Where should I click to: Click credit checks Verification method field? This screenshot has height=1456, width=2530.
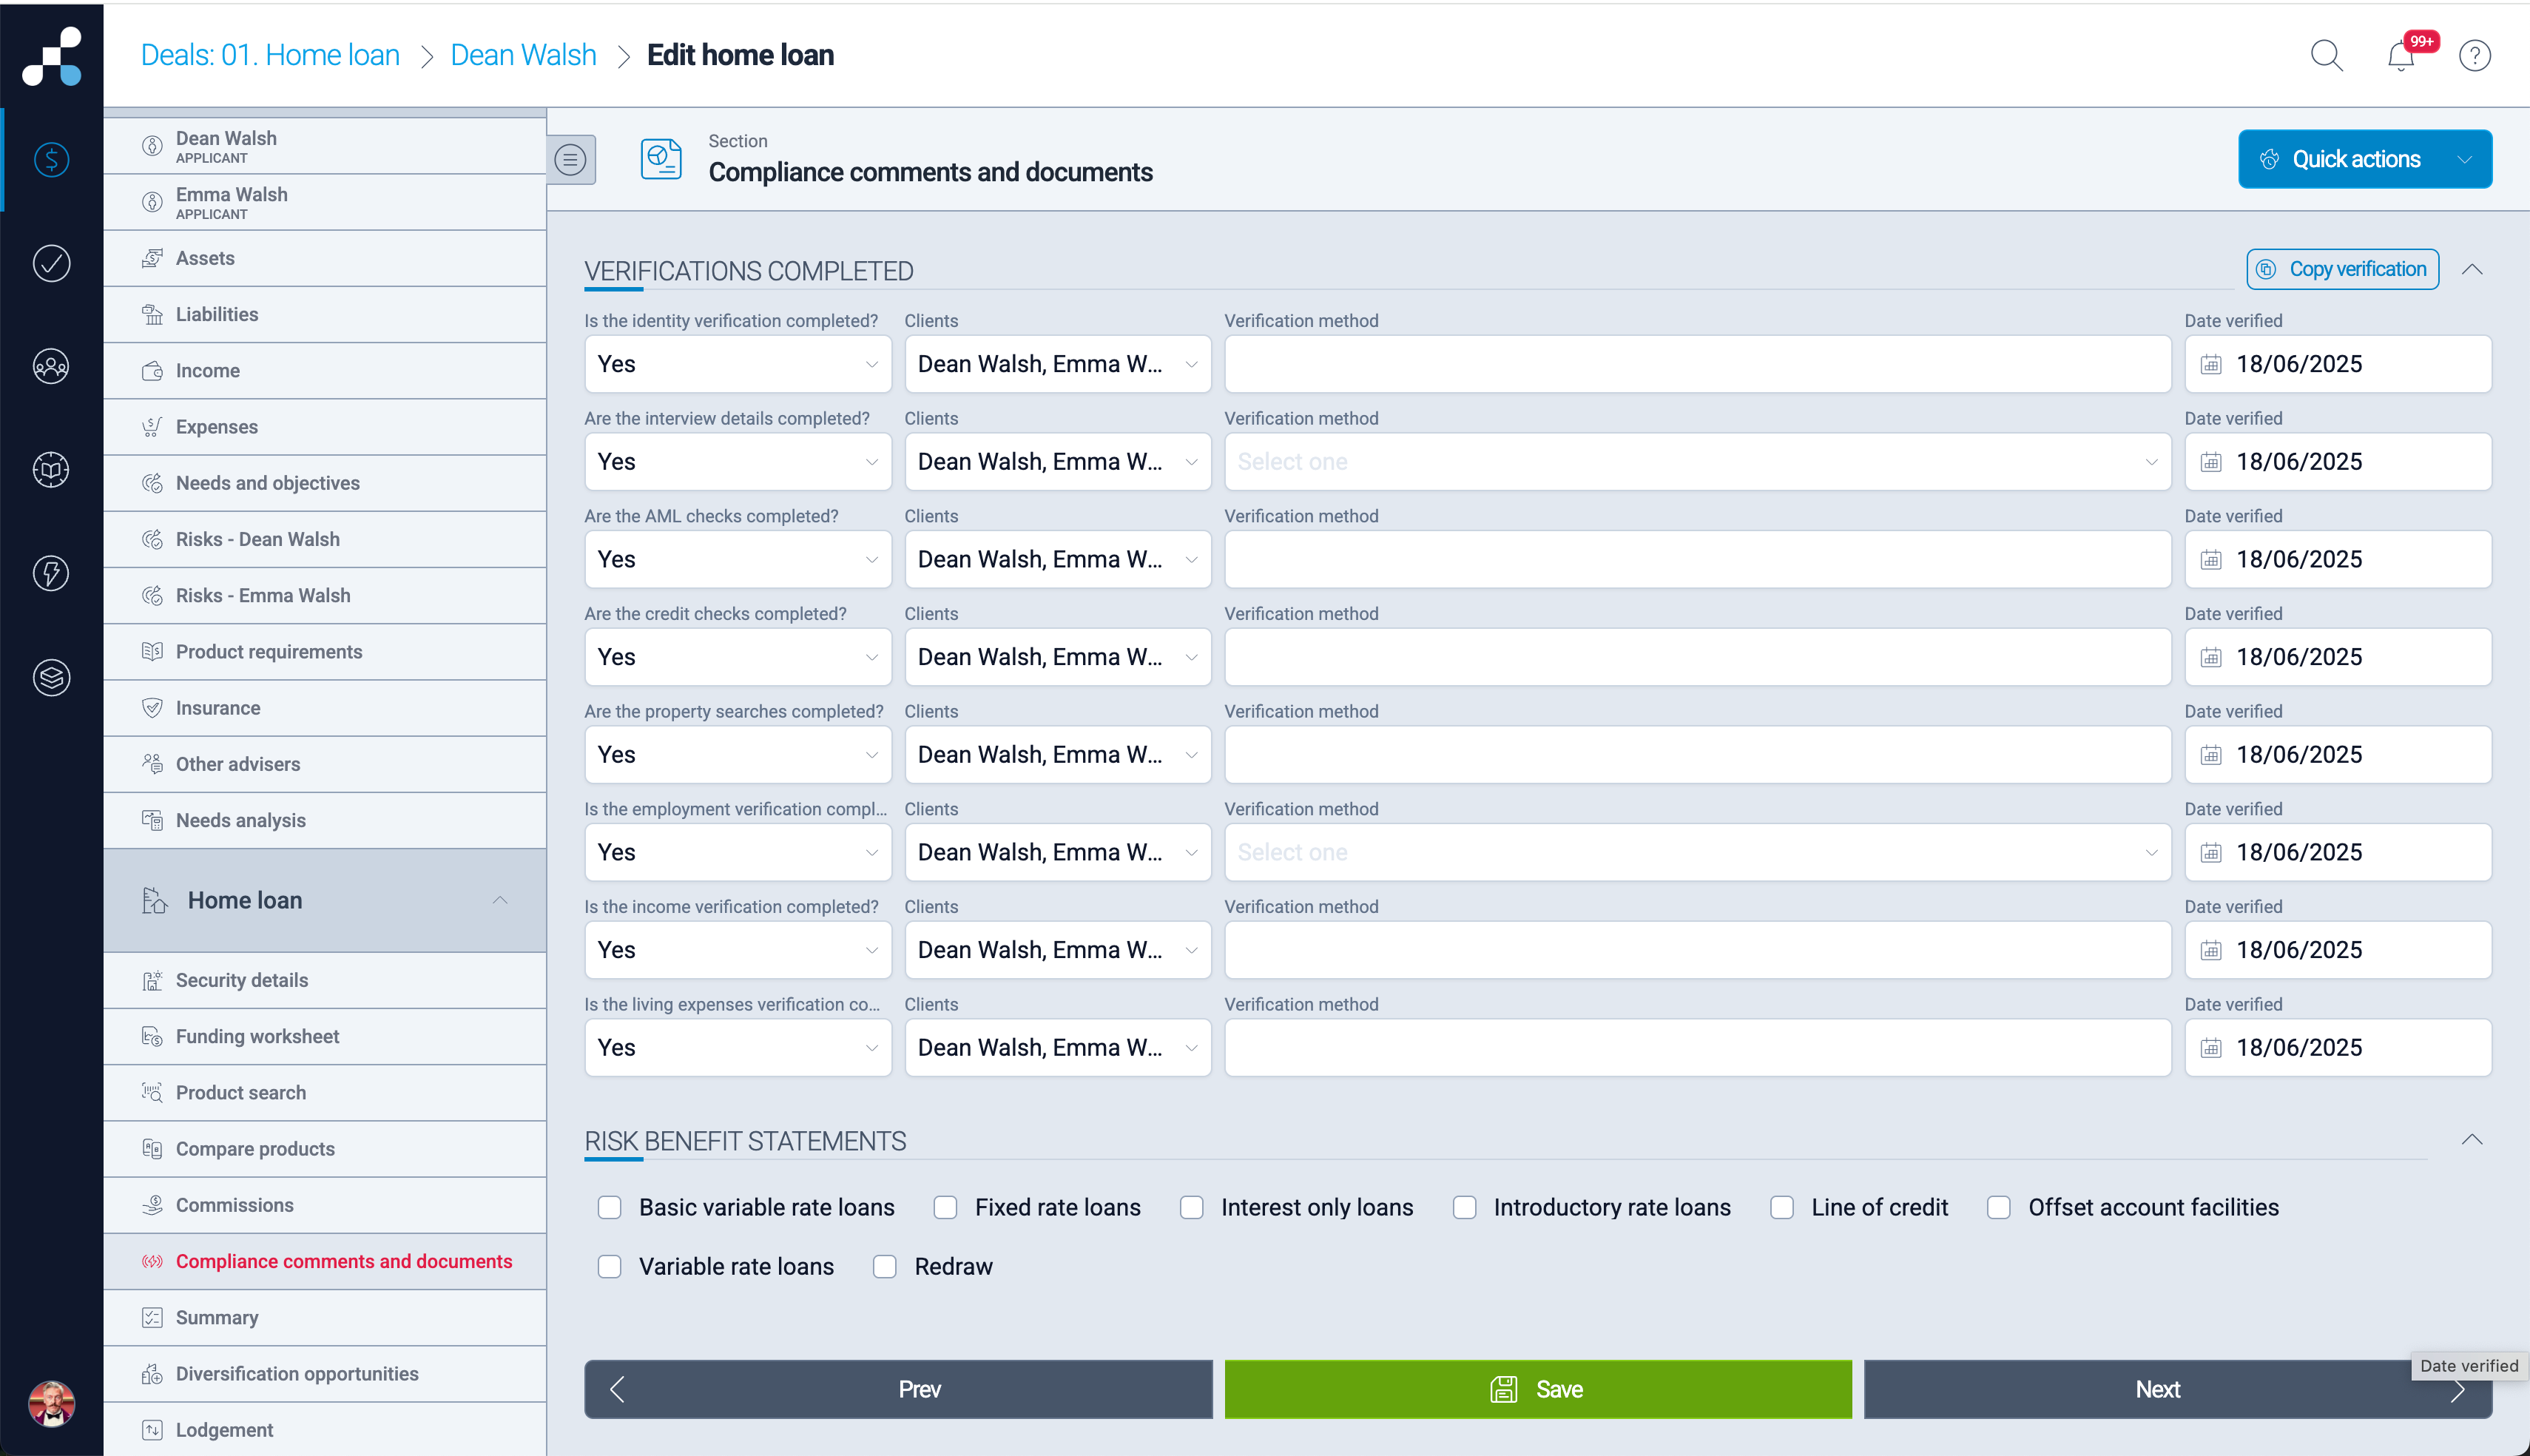pos(1697,658)
